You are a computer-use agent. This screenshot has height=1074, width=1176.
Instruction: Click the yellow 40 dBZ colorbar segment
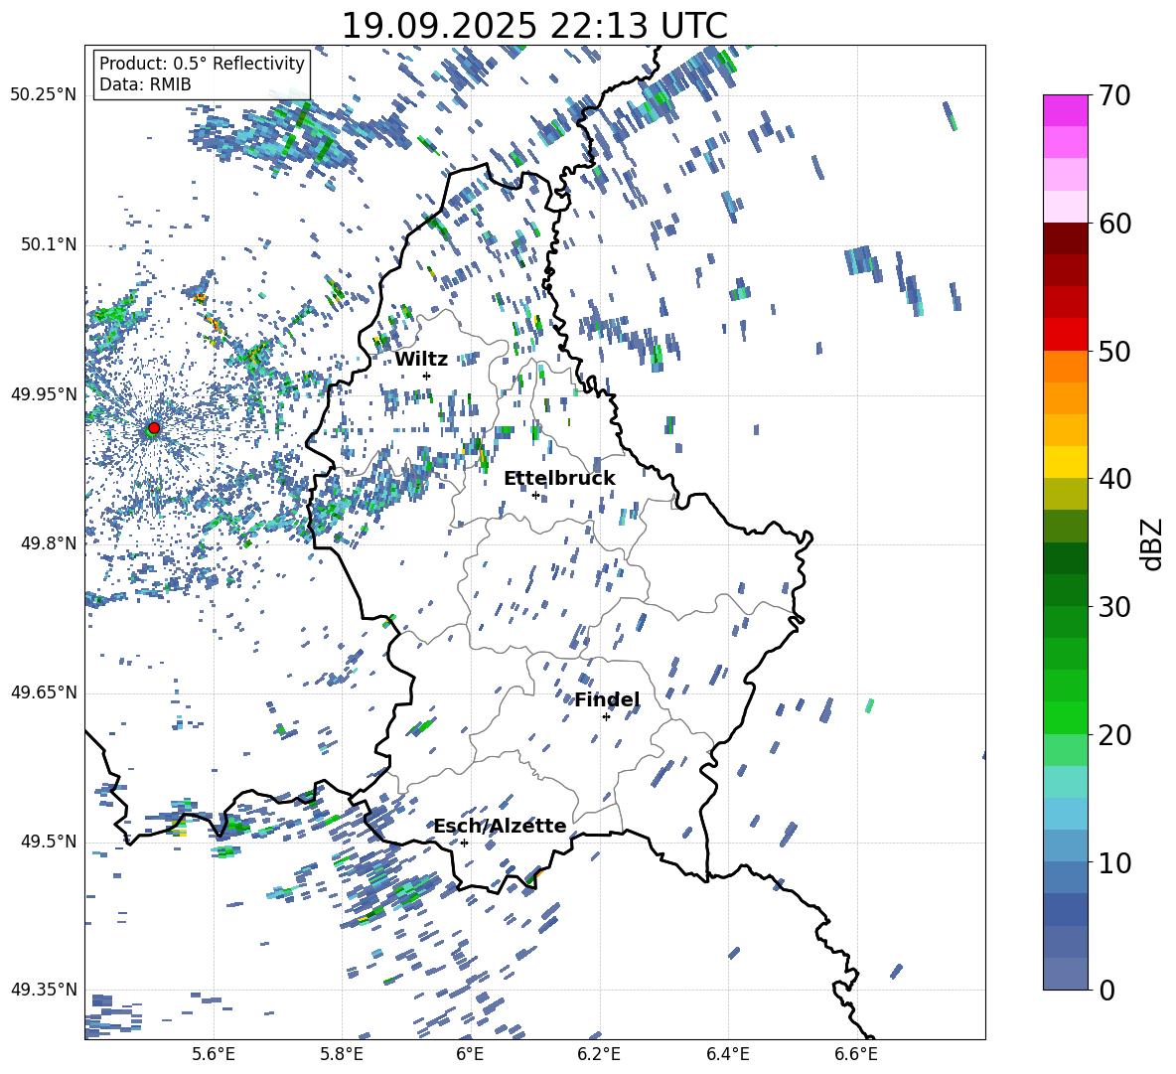pos(1066,462)
